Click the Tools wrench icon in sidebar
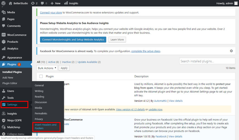Image resolution: width=239 pixels, height=140 pixels. pyautogui.click(x=4, y=98)
